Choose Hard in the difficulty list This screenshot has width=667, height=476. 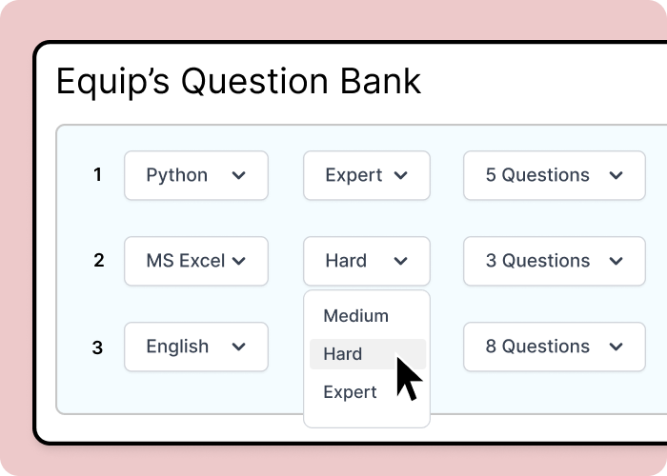pyautogui.click(x=343, y=354)
